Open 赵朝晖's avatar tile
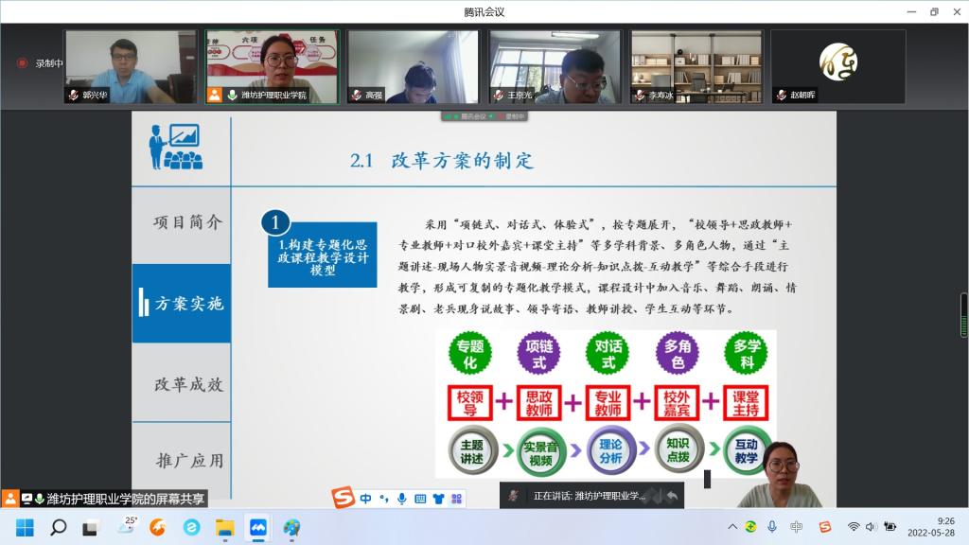The height and width of the screenshot is (545, 969). coord(838,67)
